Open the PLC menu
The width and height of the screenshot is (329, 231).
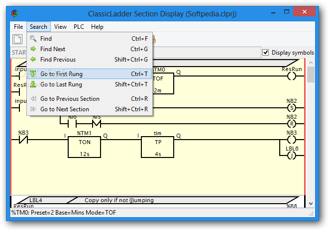(x=79, y=27)
